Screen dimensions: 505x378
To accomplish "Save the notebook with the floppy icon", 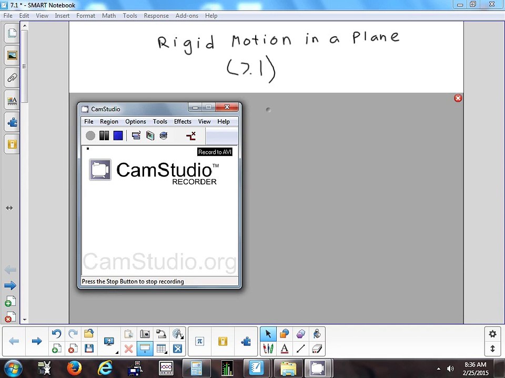I will click(x=89, y=349).
